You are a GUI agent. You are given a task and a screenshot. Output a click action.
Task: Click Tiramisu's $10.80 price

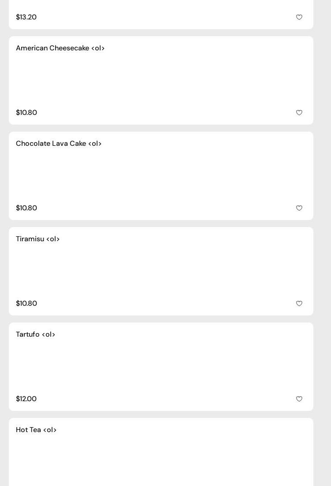coord(26,304)
